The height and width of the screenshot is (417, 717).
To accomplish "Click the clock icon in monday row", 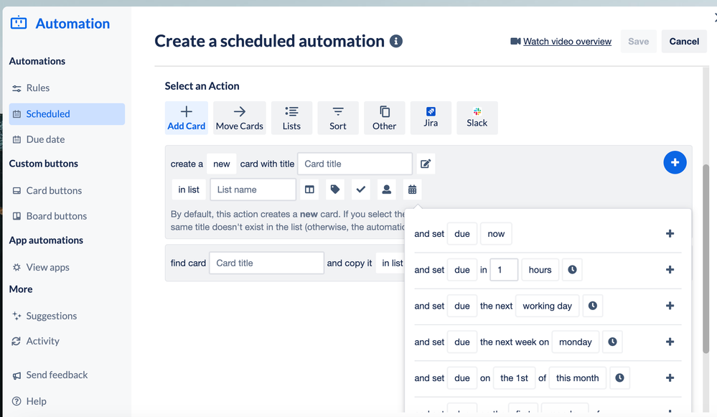I will tap(613, 342).
